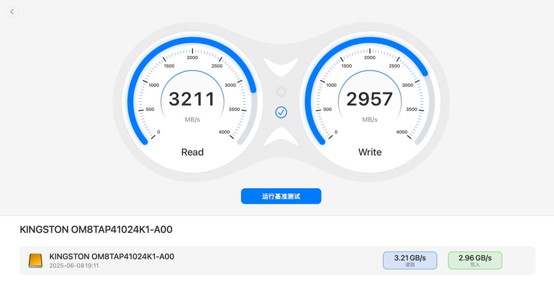Screen dimensions: 554x293
Task: Click the 2000 mark on Write gauge
Action: click(x=370, y=58)
